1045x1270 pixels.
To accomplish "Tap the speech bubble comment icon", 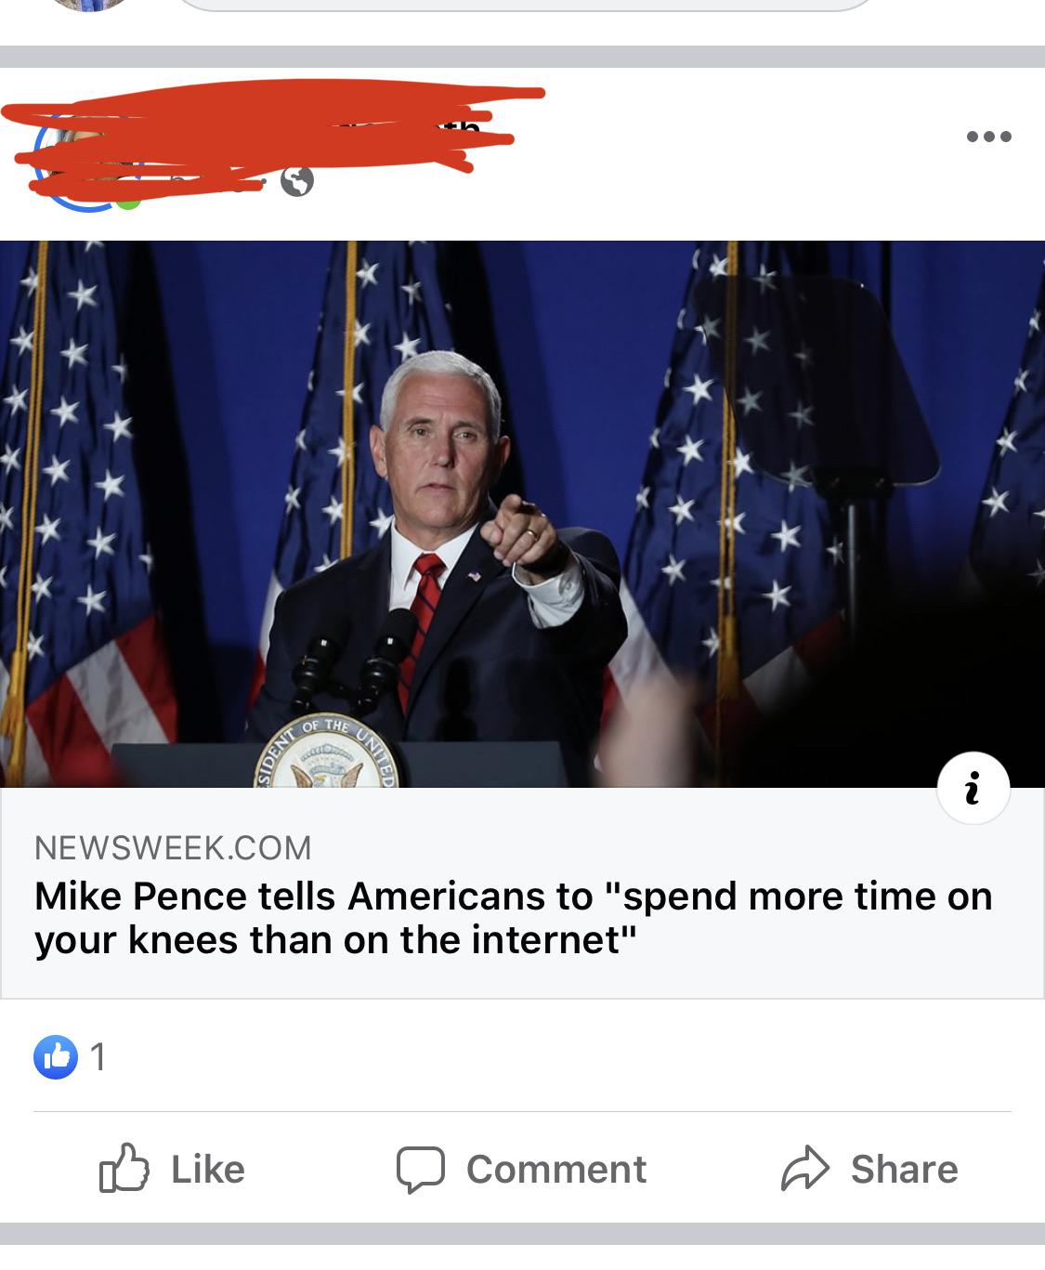I will tap(421, 1170).
